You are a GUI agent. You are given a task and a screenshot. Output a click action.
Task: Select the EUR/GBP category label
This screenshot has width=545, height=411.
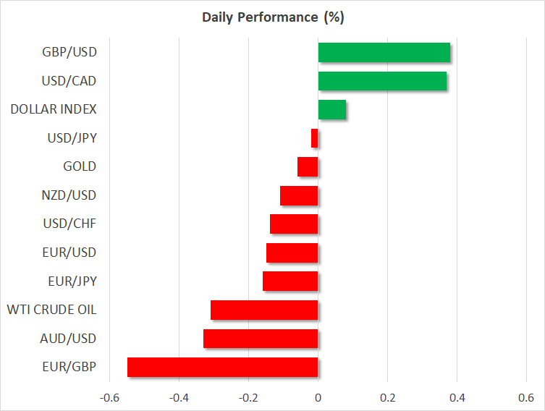tap(70, 367)
